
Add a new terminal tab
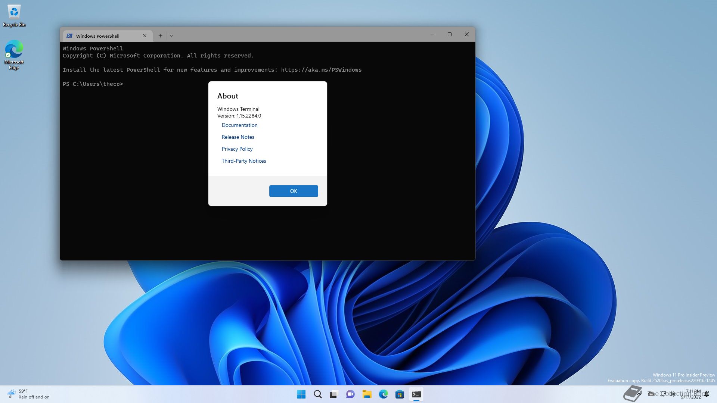click(x=160, y=36)
